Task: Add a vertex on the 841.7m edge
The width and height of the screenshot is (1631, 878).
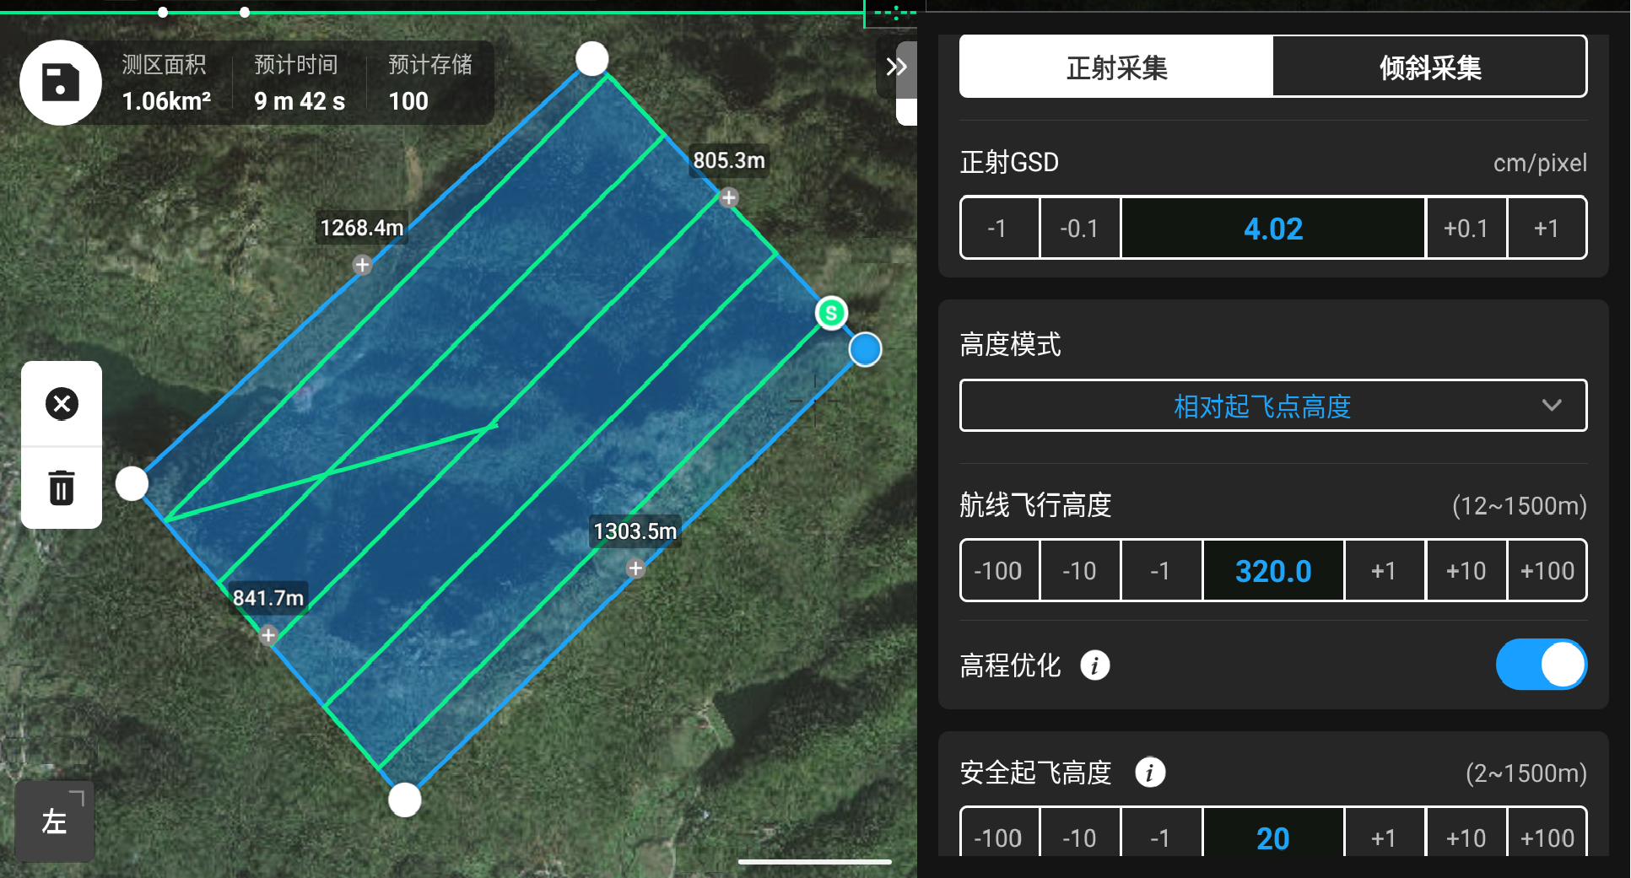Action: click(268, 635)
